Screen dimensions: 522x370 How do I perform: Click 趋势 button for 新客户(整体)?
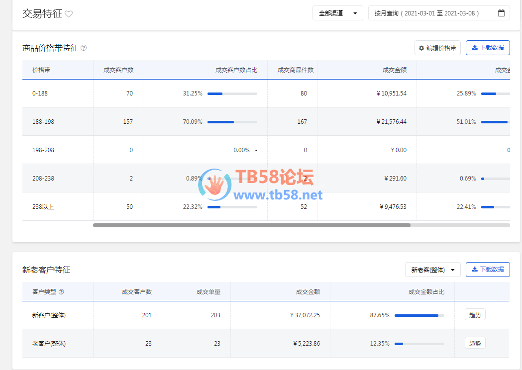point(475,315)
